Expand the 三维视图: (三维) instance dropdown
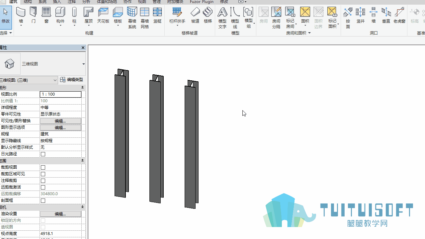Screen dimensions: 425x239 (x=55, y=80)
